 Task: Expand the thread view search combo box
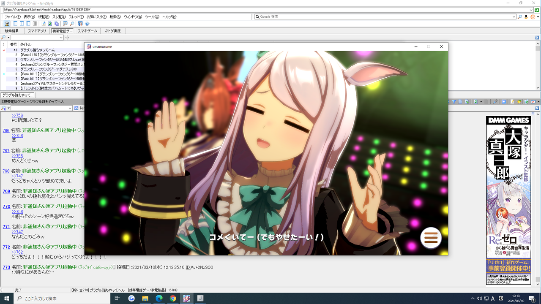[70, 109]
